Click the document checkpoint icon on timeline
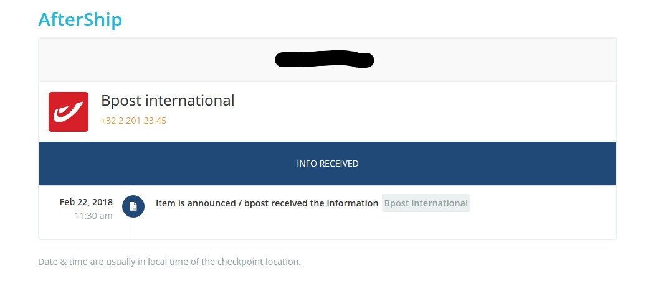This screenshot has height=281, width=648. coord(133,206)
